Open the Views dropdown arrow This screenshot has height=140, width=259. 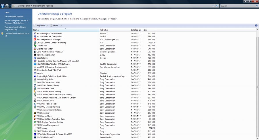(x=61, y=25)
